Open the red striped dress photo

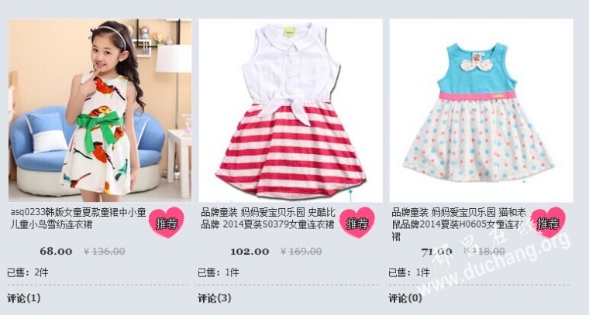click(x=291, y=111)
